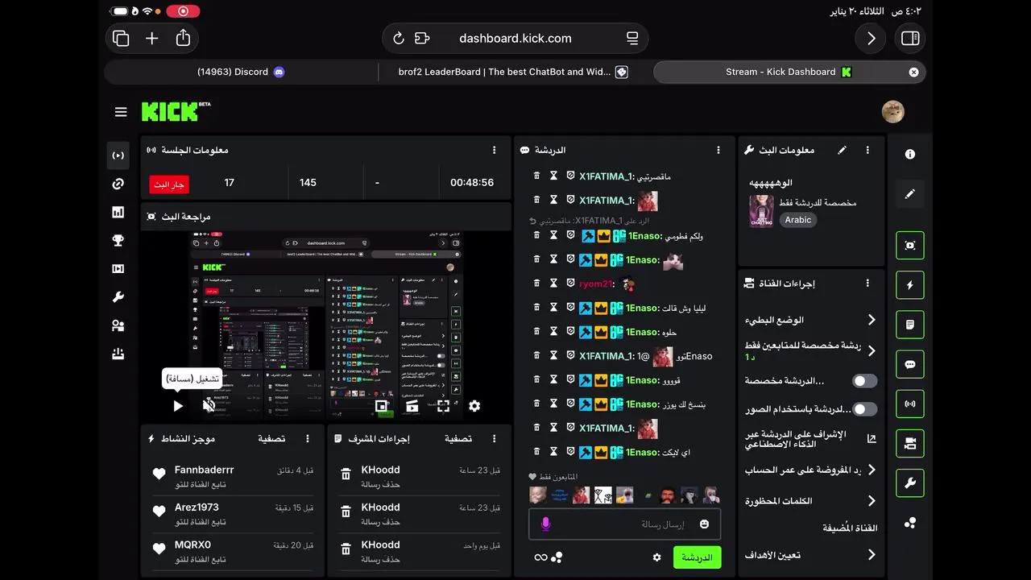
Task: Toggle channel actions widget in right bar
Action: pyautogui.click(x=910, y=443)
